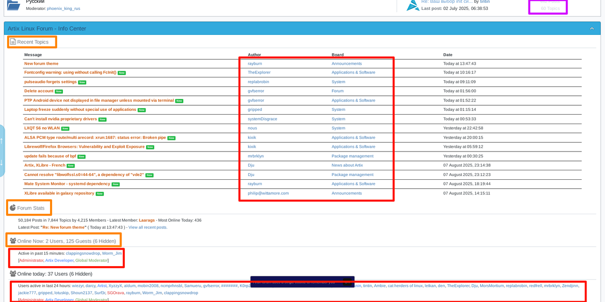
Task: Click New badge on ALSA PCM topic
Action: (172, 138)
